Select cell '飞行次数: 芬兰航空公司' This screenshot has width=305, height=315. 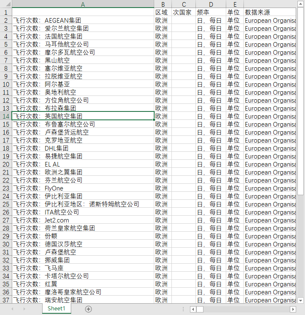coord(83,180)
